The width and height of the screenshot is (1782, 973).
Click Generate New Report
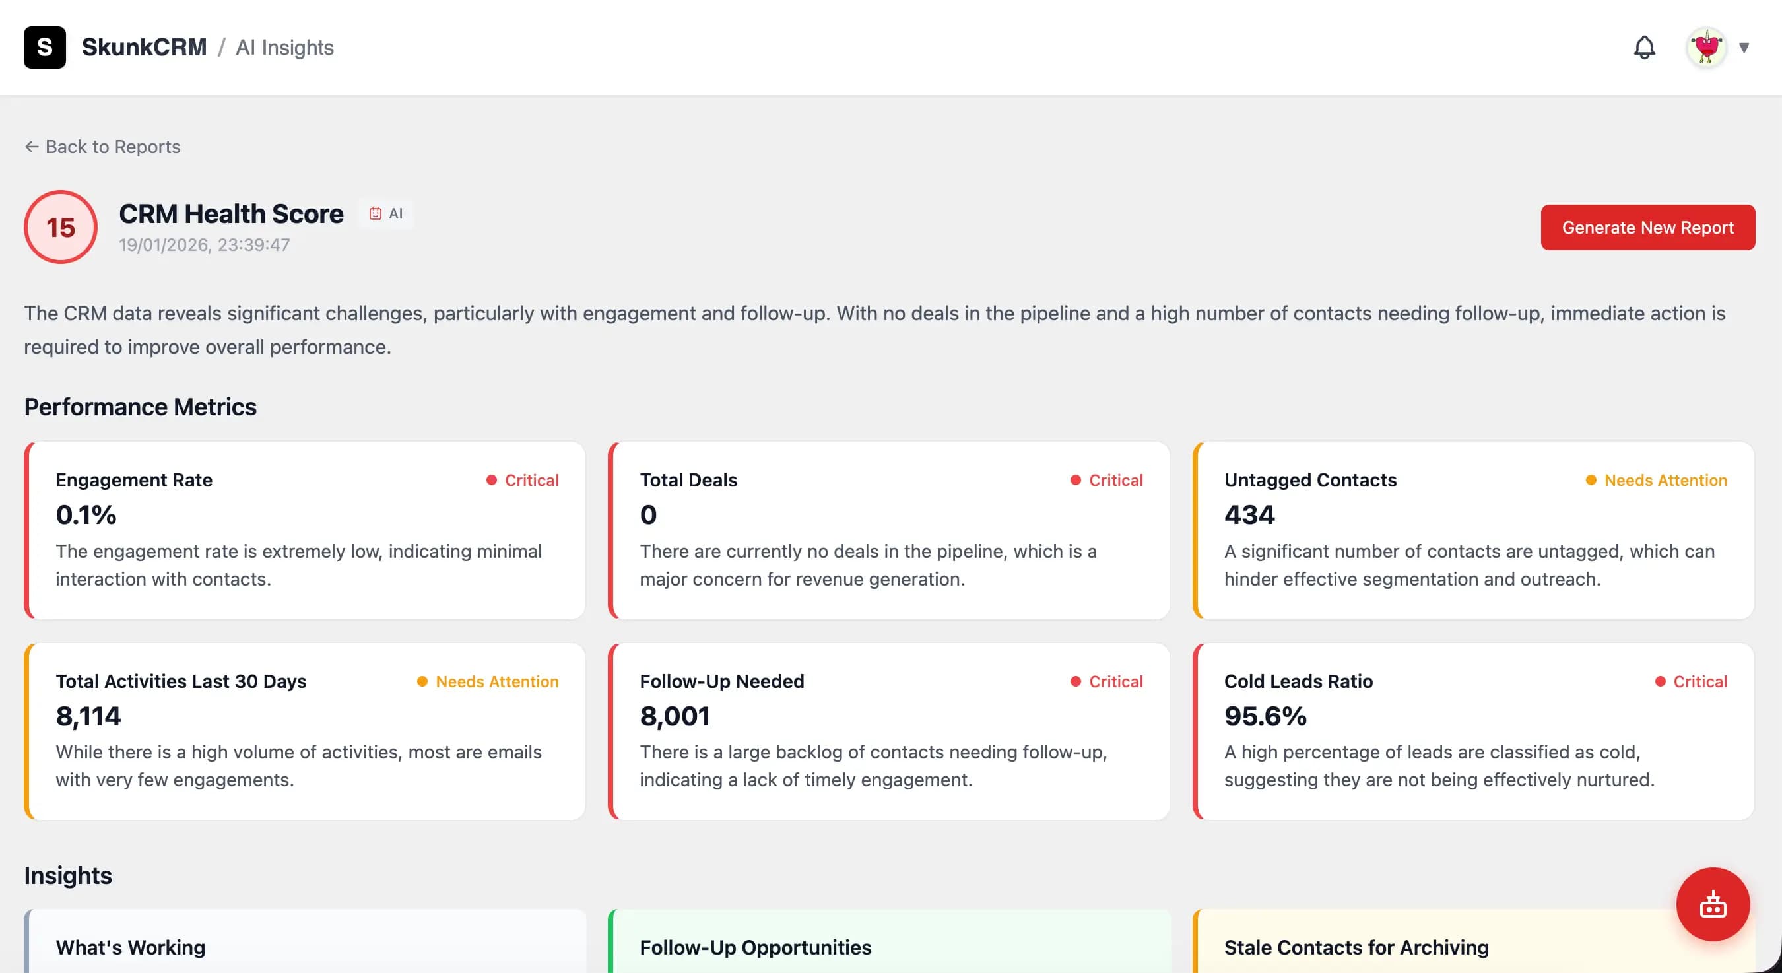(1648, 227)
